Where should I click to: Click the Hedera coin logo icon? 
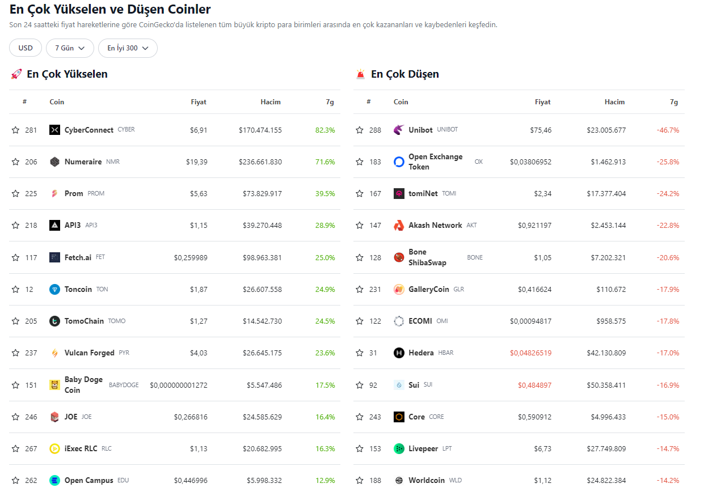(x=399, y=353)
